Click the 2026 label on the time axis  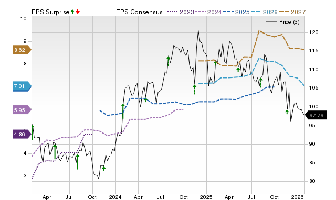298,197
